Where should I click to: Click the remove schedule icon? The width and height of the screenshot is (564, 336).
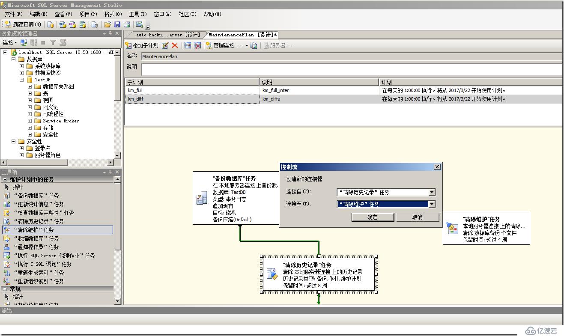point(197,45)
